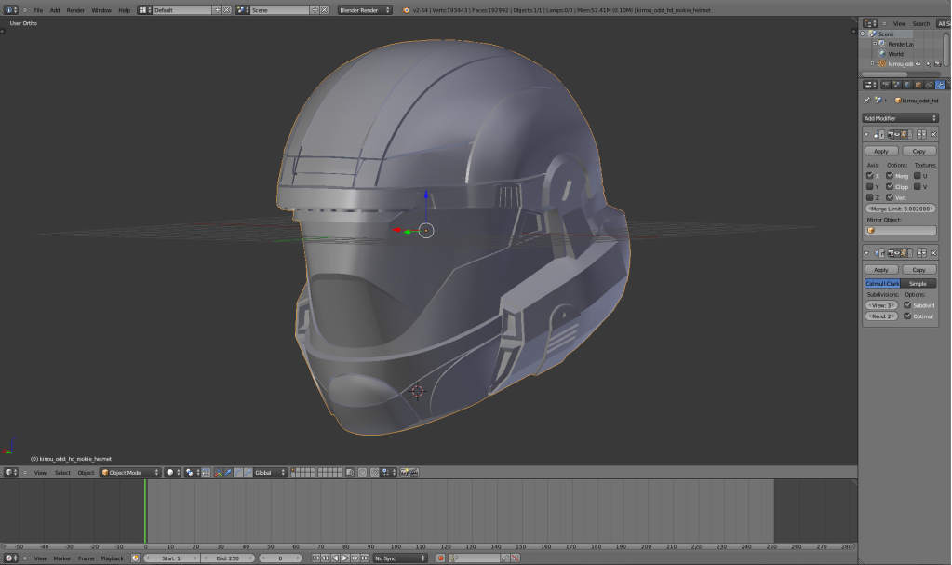Open the Add Modifier dropdown

(x=900, y=118)
